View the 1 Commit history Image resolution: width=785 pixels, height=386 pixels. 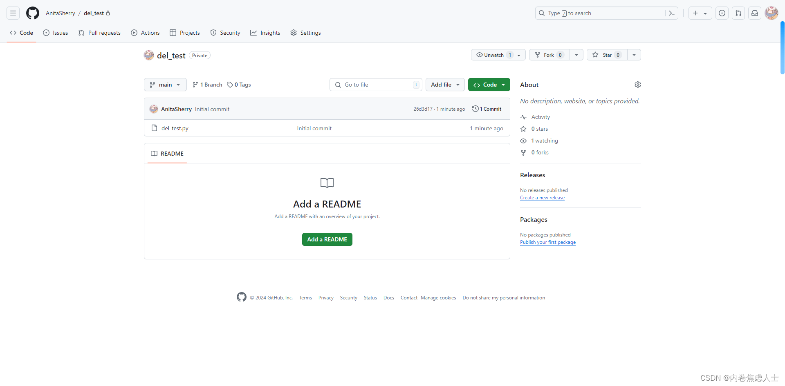[487, 109]
